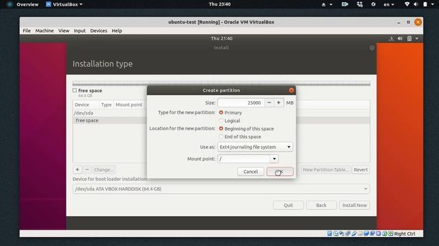
Task: Open the dropdown arrow next to the eject icon
Action: pyautogui.click(x=331, y=5)
